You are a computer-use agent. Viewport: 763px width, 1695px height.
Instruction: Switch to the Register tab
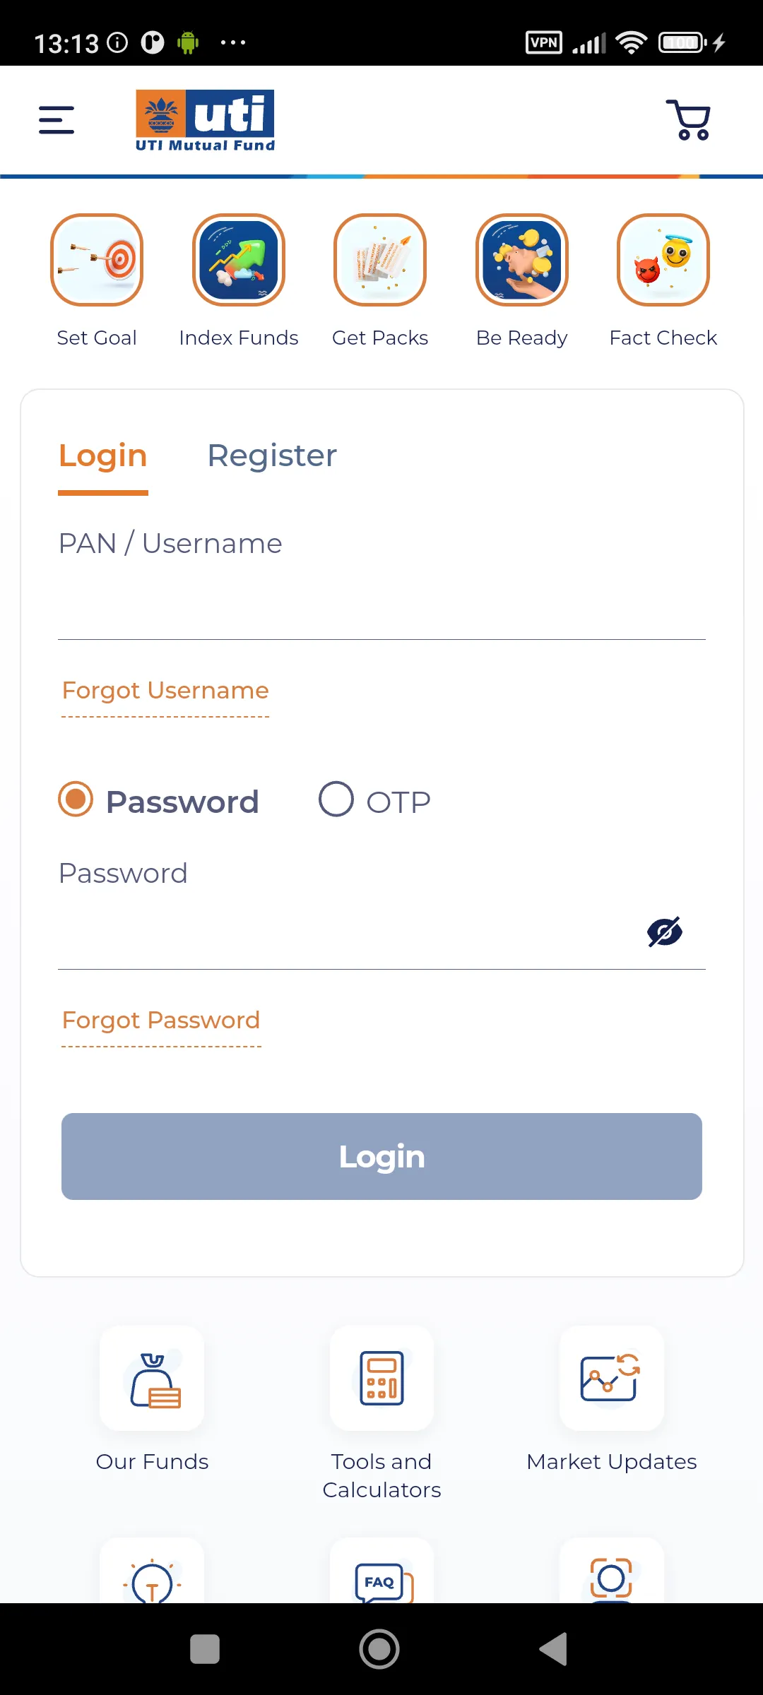272,456
